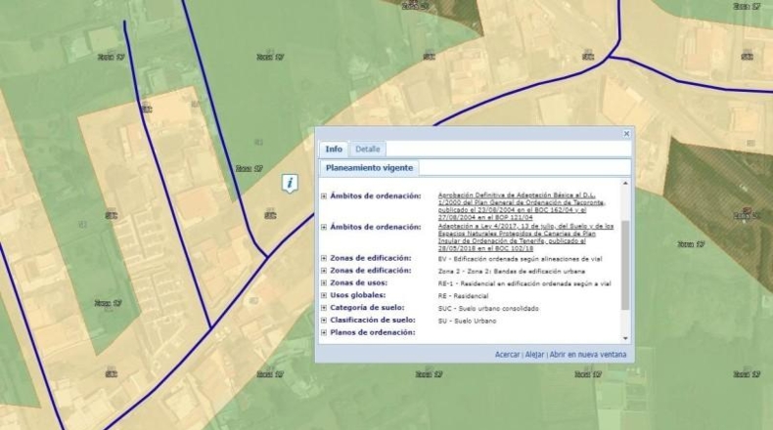Click the popup vertical scrollbar thumb
This screenshot has width=773, height=430.
click(x=625, y=265)
